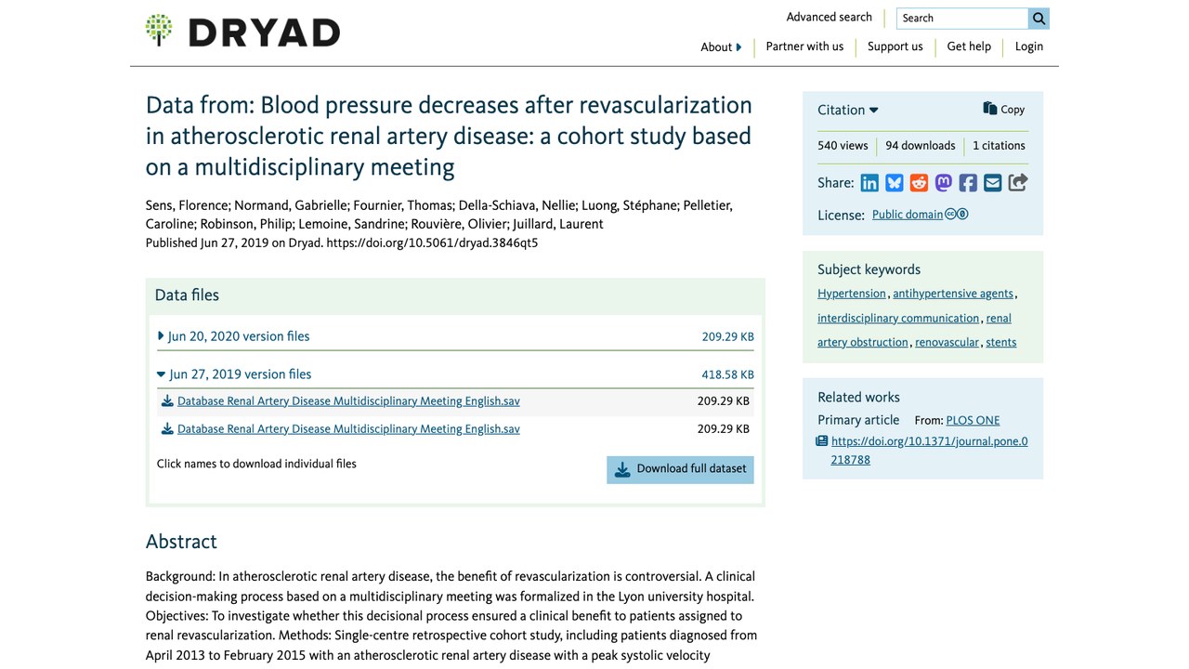Click the magnifying glass search button
This screenshot has height=669, width=1189.
(x=1039, y=18)
